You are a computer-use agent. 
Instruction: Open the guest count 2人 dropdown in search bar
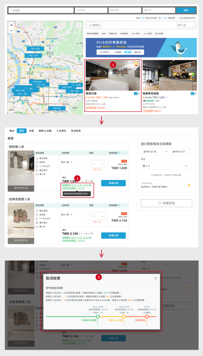point(159,10)
